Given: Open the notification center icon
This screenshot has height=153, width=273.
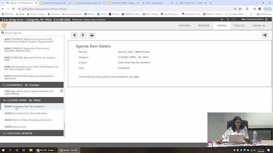Looking at the screenshot, I should click(x=268, y=150).
